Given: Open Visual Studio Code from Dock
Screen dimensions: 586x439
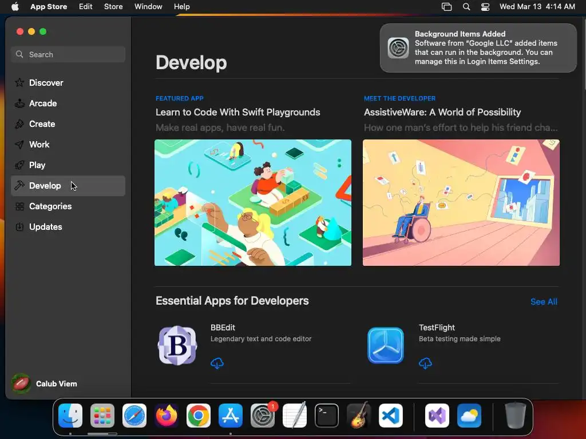Looking at the screenshot, I should [391, 416].
